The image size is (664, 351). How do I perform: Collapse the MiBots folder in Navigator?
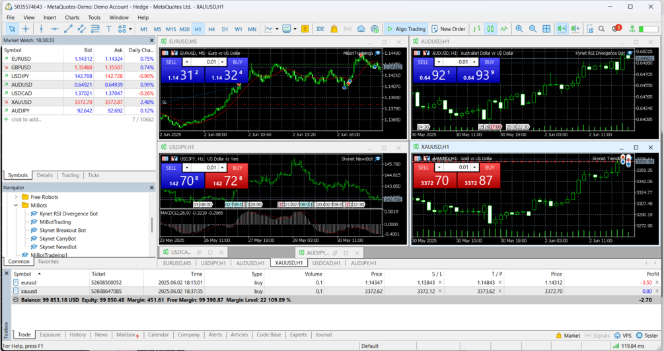pos(16,205)
